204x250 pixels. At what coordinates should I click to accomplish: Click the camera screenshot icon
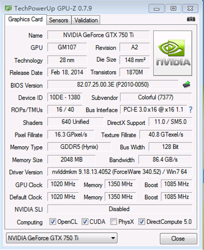tap(191, 19)
